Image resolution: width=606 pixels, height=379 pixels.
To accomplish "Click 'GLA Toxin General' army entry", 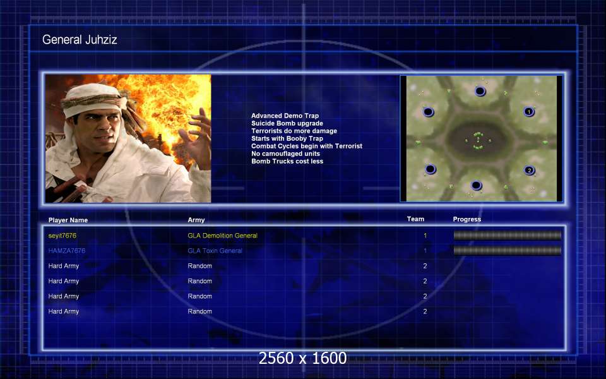I will pos(215,251).
